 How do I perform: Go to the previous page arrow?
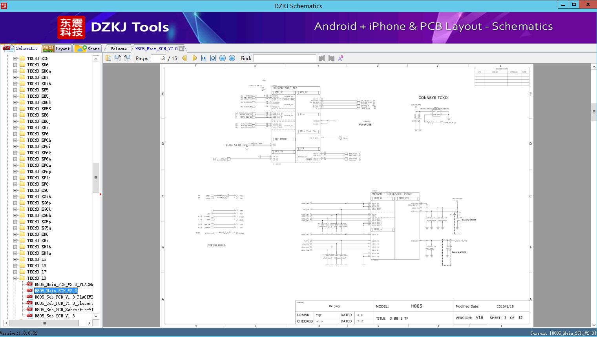tap(184, 58)
